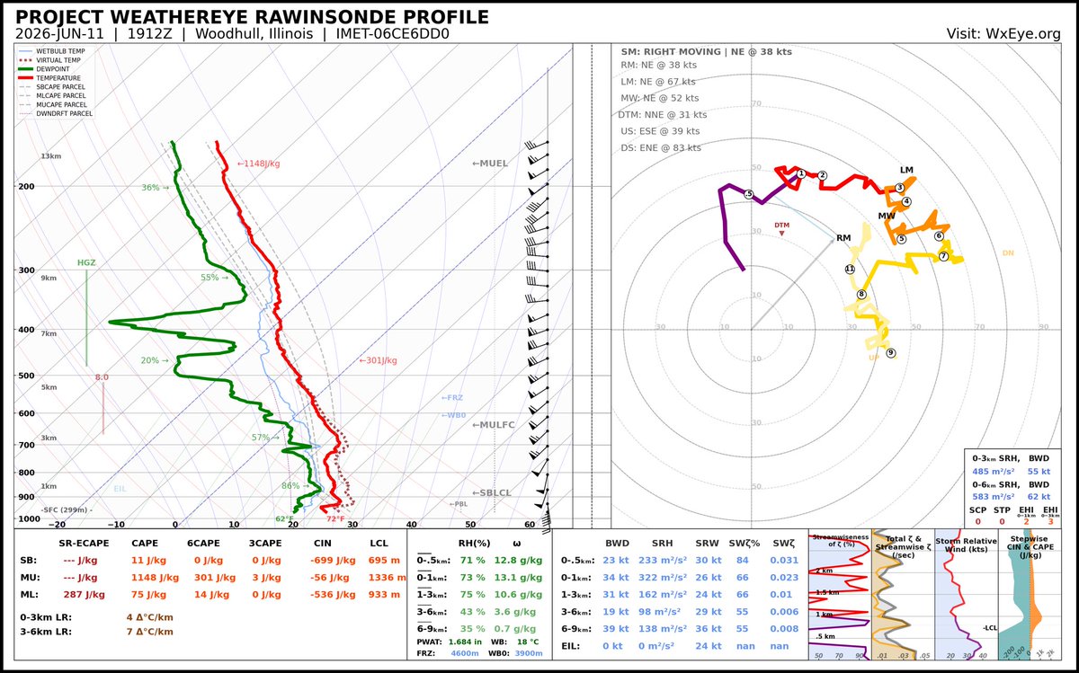
Task: Click the 'DS: ENE @ 83 kts' line
Action: click(x=661, y=147)
